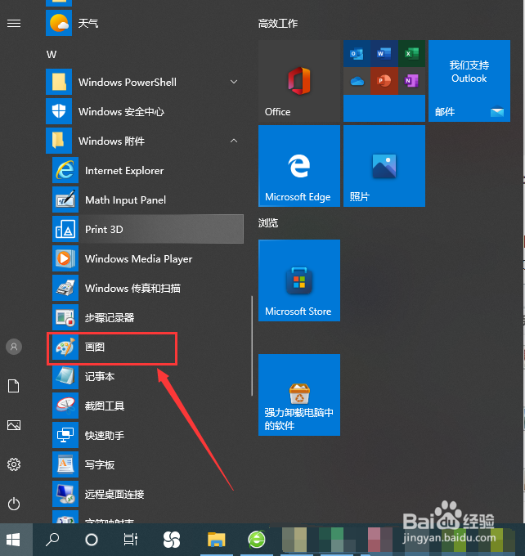The width and height of the screenshot is (525, 556).
Task: Click the Windows 附件 folder icon
Action: (59, 141)
